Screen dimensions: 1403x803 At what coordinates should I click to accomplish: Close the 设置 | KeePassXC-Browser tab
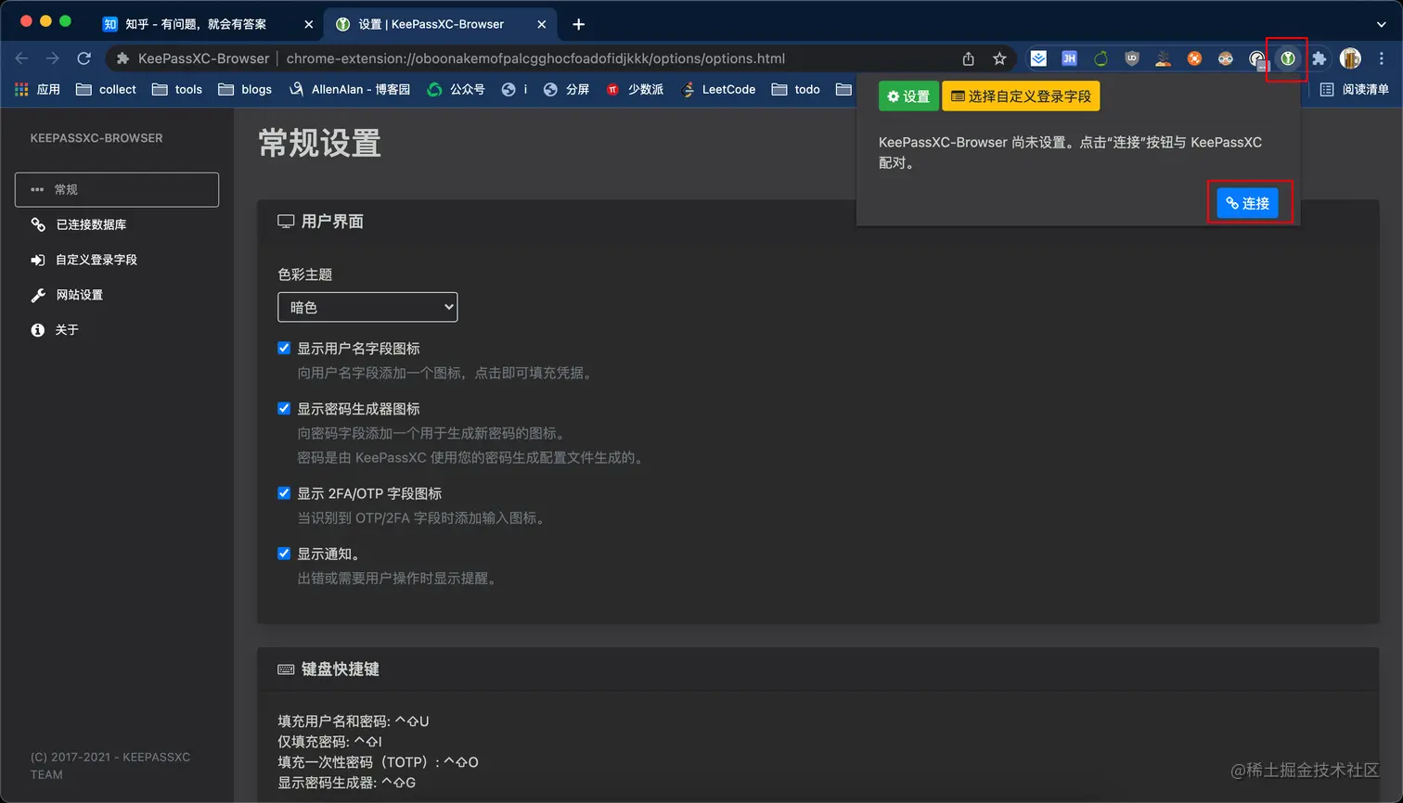coord(542,24)
